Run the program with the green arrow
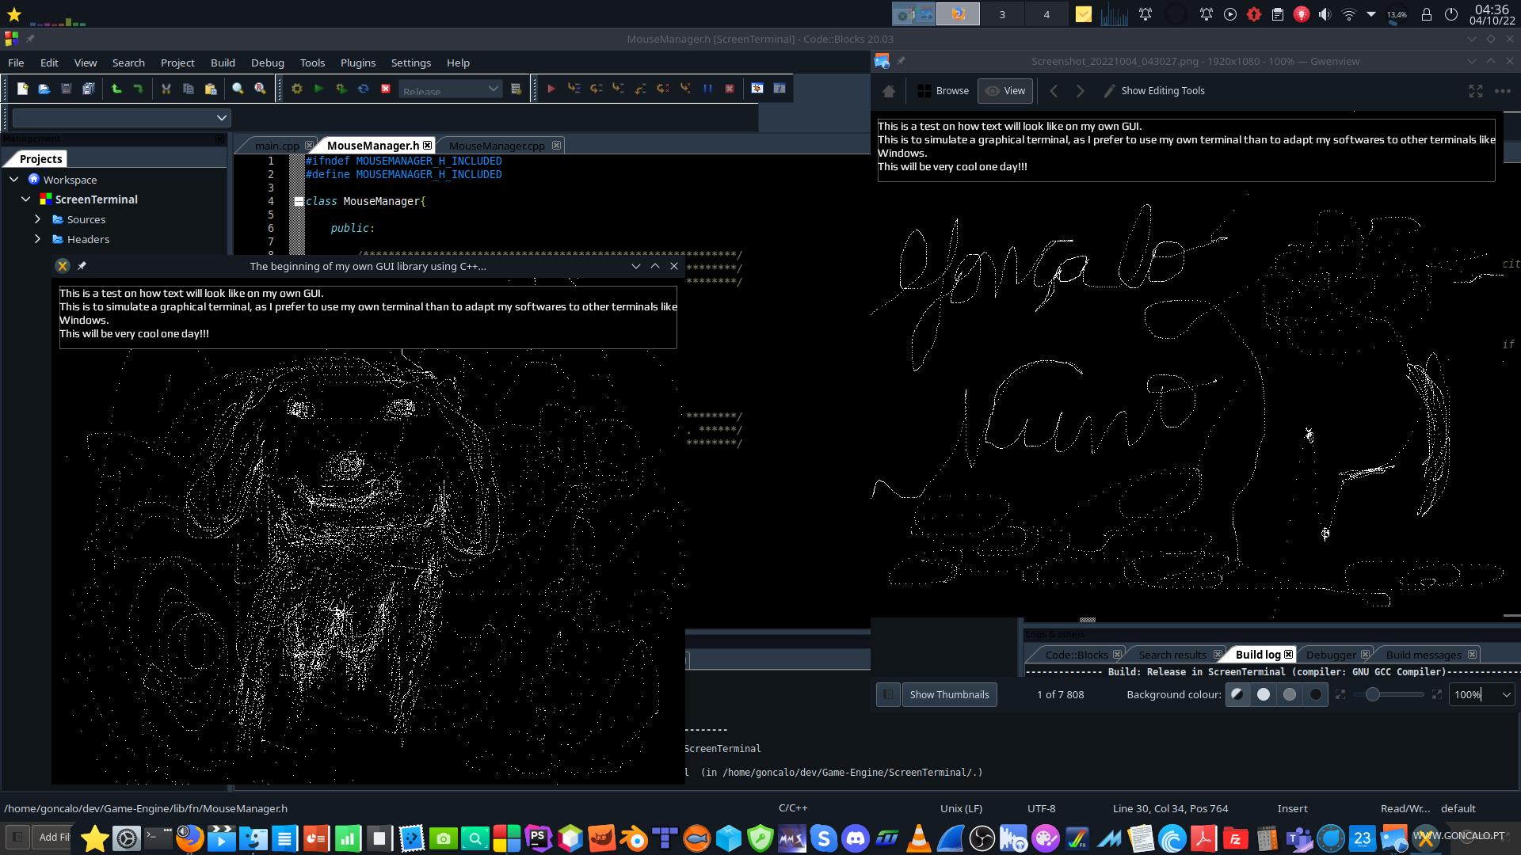This screenshot has height=855, width=1521. (319, 89)
